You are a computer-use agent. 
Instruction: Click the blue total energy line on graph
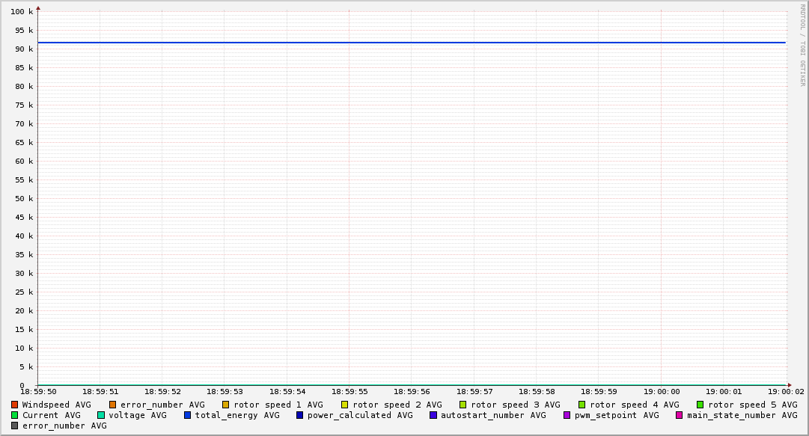point(412,43)
